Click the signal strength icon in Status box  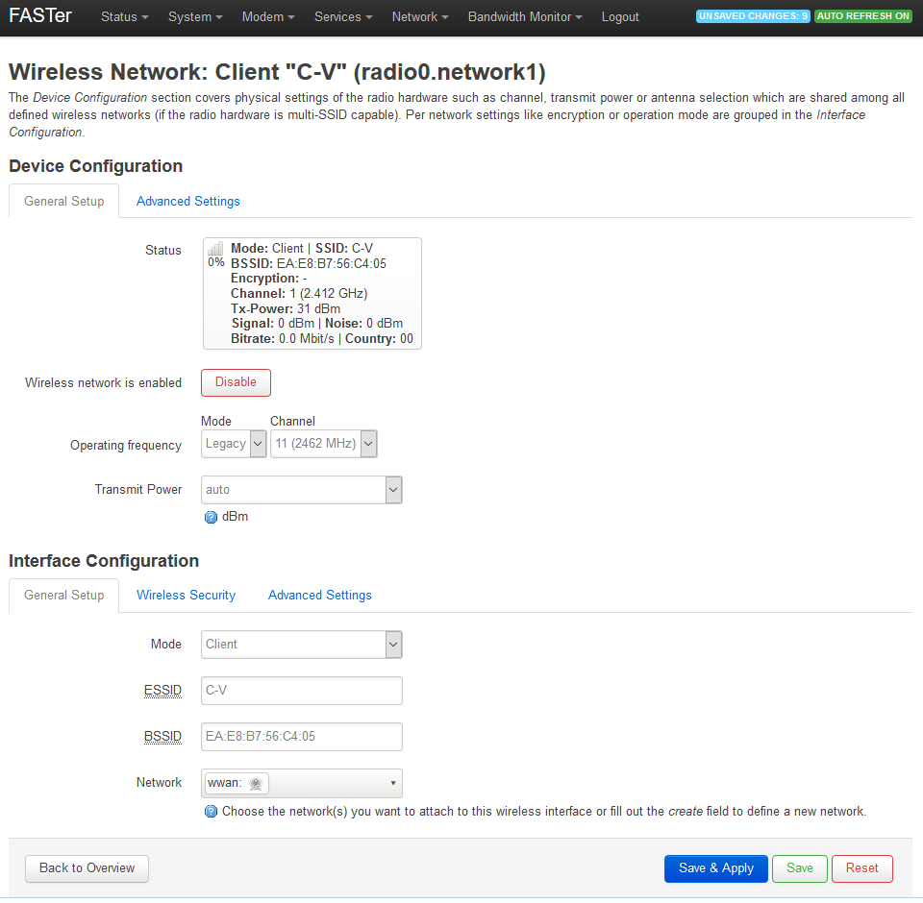215,249
